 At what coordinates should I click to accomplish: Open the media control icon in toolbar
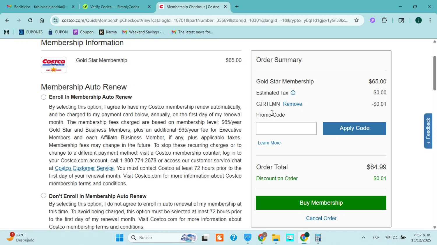coord(401,20)
